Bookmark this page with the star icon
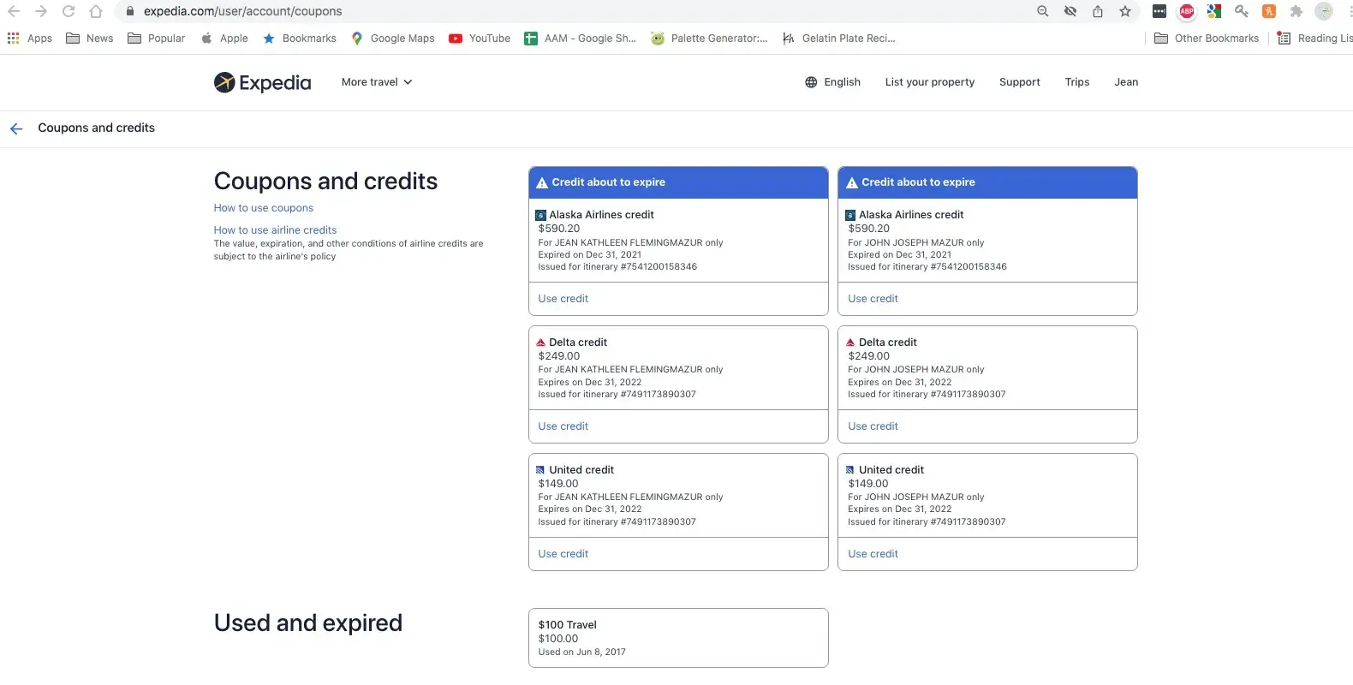Image resolution: width=1353 pixels, height=685 pixels. coord(1125,11)
